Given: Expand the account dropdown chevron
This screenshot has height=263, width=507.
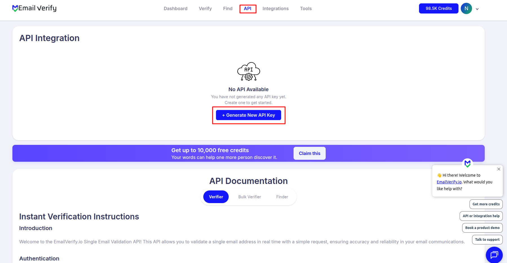Looking at the screenshot, I should point(477,9).
